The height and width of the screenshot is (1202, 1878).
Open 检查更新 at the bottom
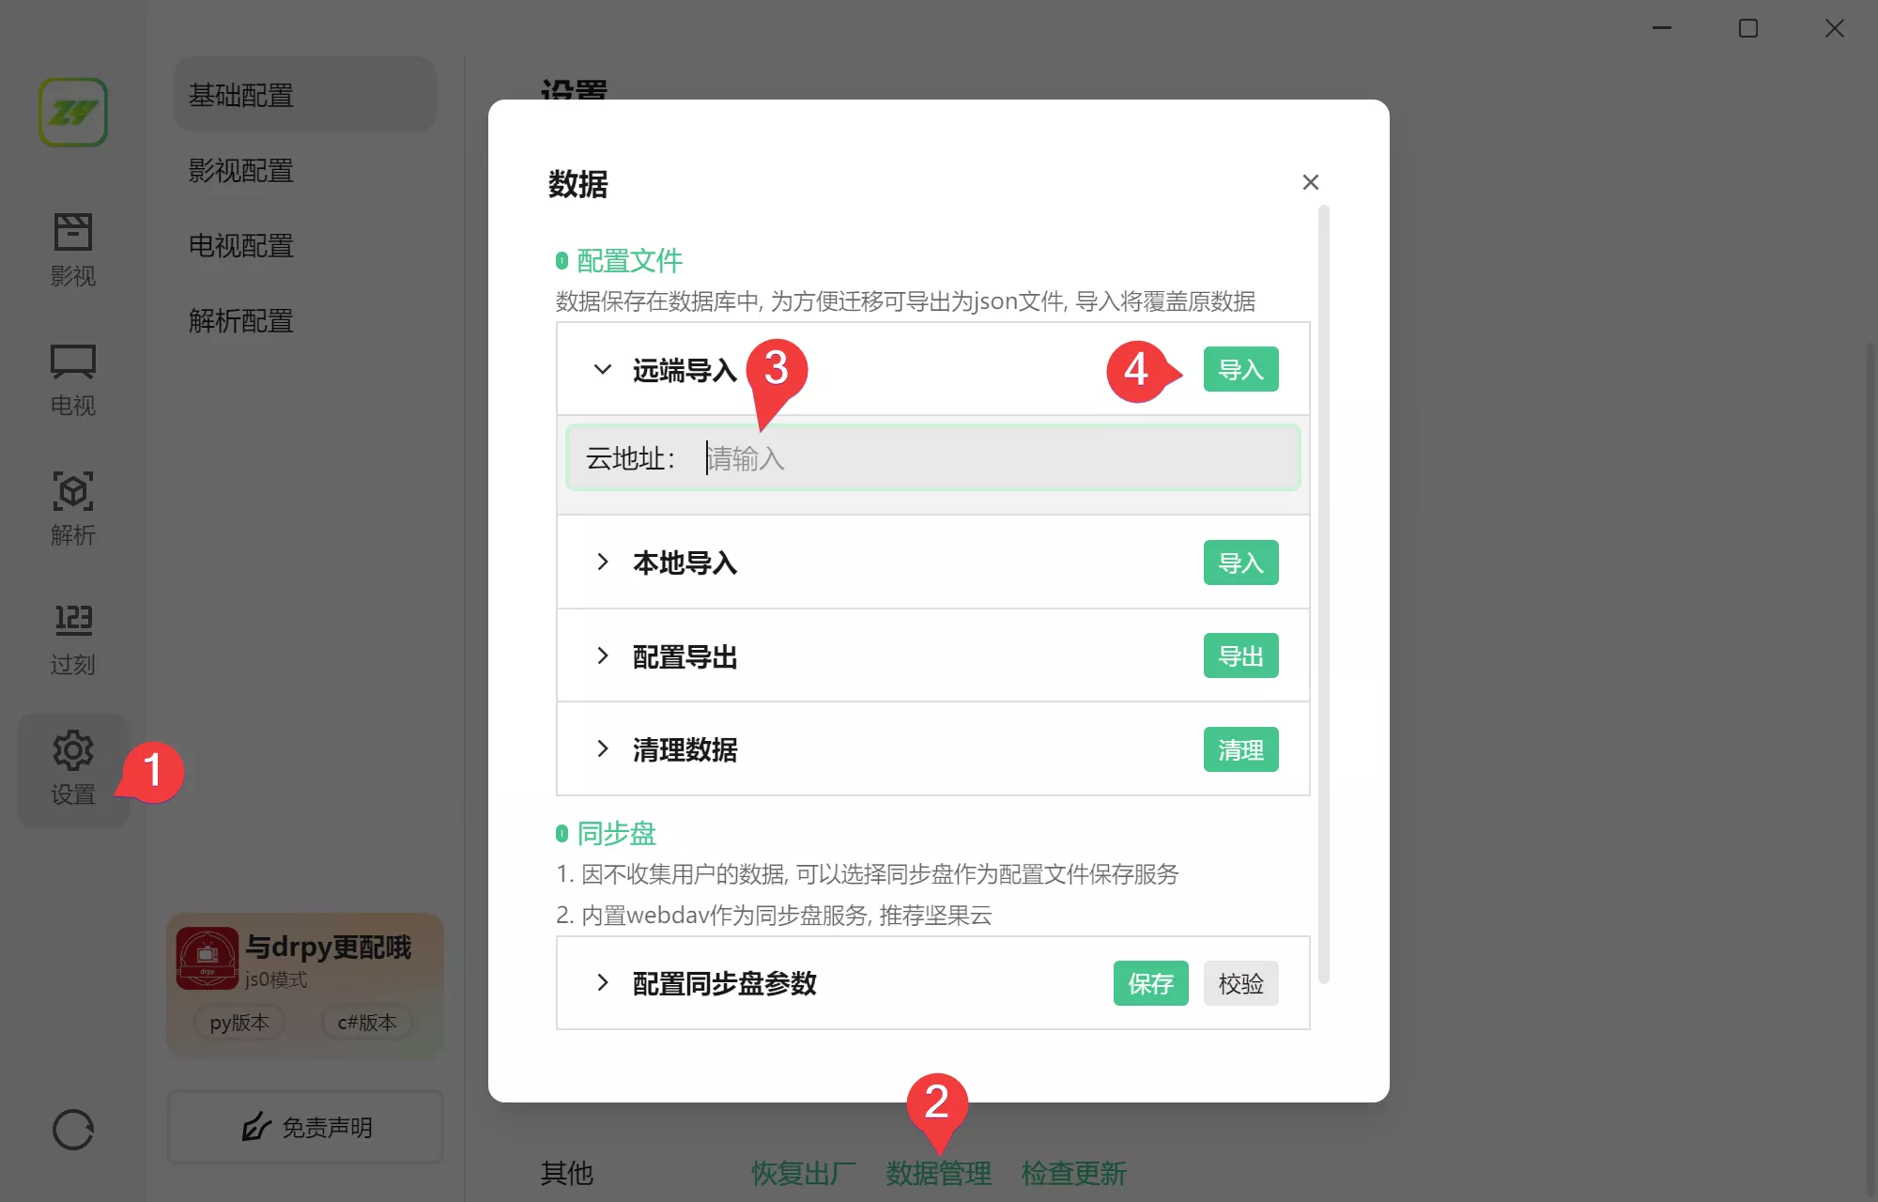click(1073, 1174)
